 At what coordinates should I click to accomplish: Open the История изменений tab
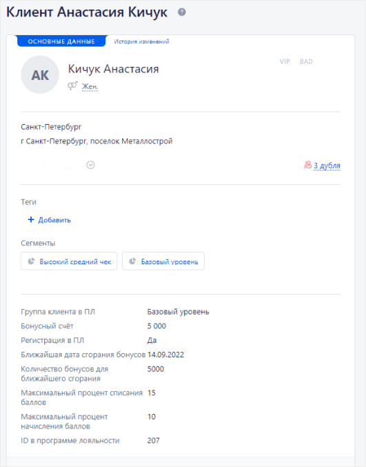point(141,41)
